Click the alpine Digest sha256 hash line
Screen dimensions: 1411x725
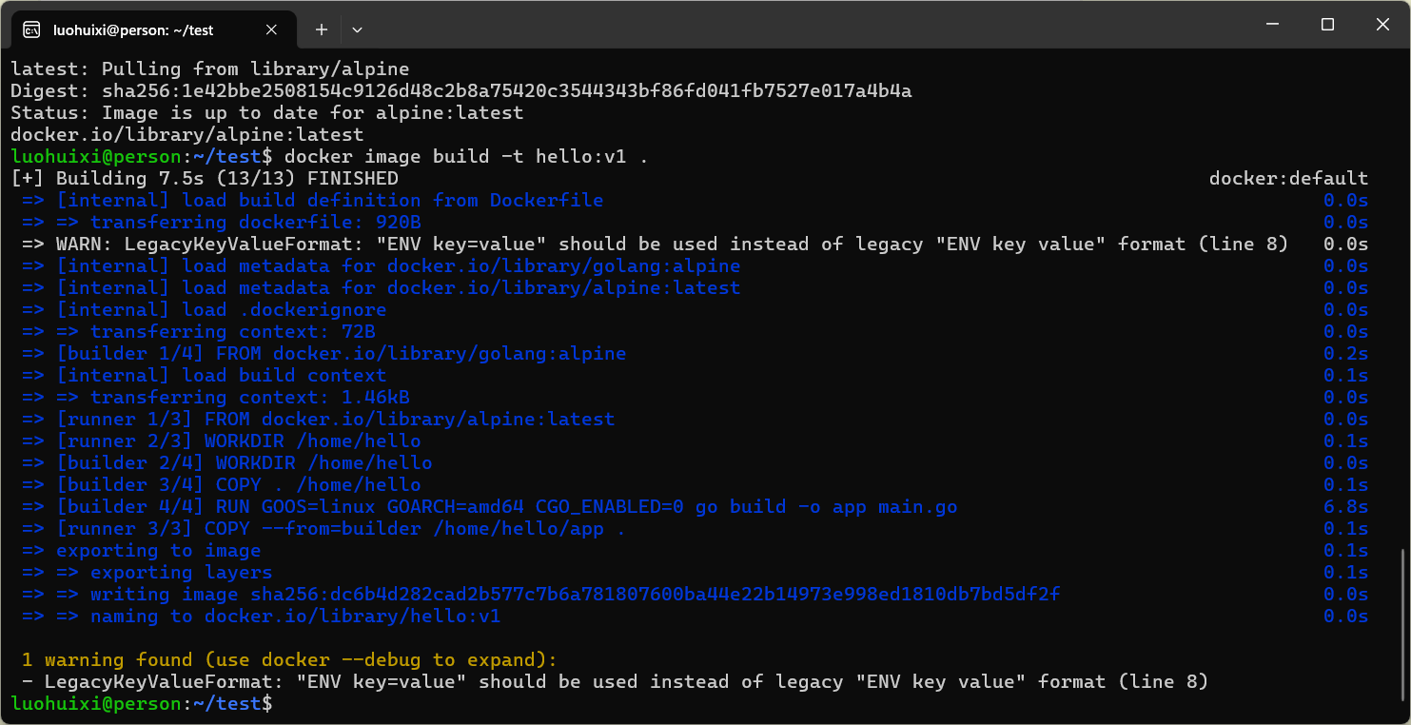pyautogui.click(x=461, y=90)
